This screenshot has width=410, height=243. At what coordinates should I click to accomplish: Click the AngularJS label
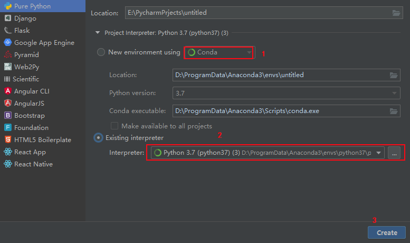[x=29, y=104]
